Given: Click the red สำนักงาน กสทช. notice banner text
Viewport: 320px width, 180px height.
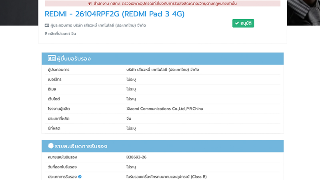Looking at the screenshot, I should tap(165, 4).
